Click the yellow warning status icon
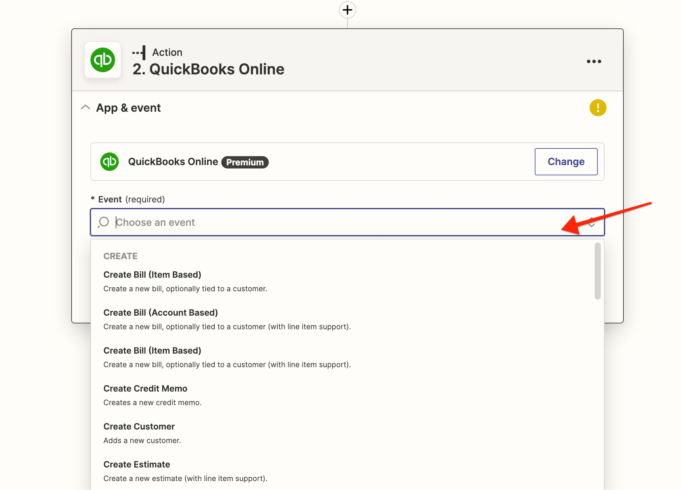This screenshot has height=490, width=682. click(598, 108)
